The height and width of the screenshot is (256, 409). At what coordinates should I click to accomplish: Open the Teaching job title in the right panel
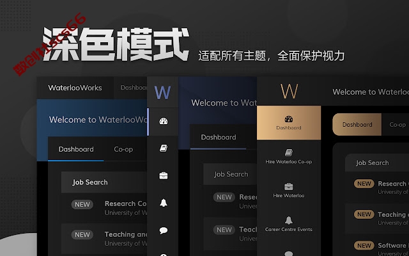[394, 214]
